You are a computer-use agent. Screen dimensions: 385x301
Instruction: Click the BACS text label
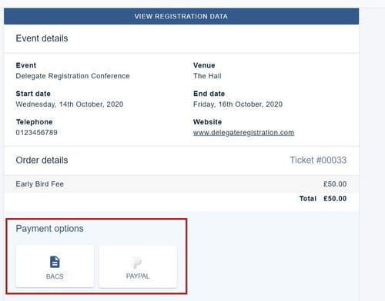[x=55, y=276]
